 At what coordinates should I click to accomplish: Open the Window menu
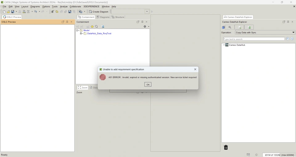click(x=105, y=6)
